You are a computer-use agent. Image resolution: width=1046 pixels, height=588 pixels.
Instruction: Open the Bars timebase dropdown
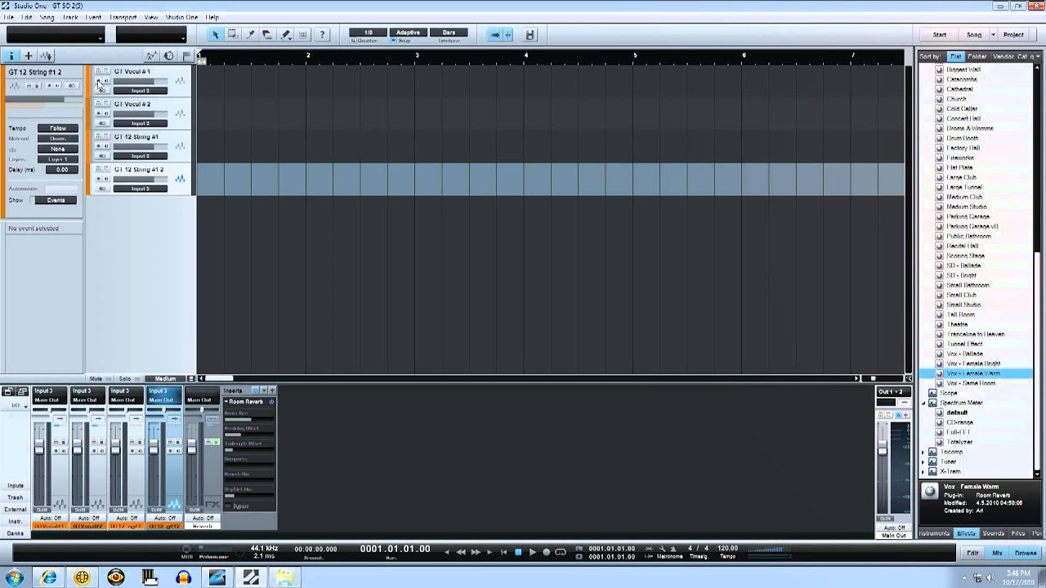449,33
